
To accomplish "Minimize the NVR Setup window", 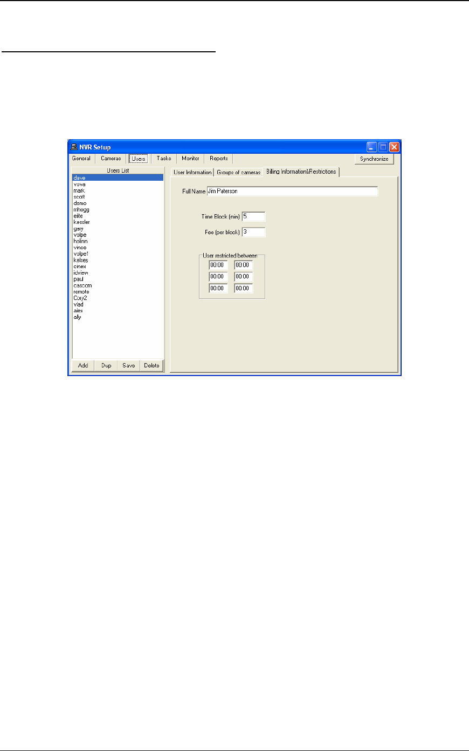I will [373, 147].
